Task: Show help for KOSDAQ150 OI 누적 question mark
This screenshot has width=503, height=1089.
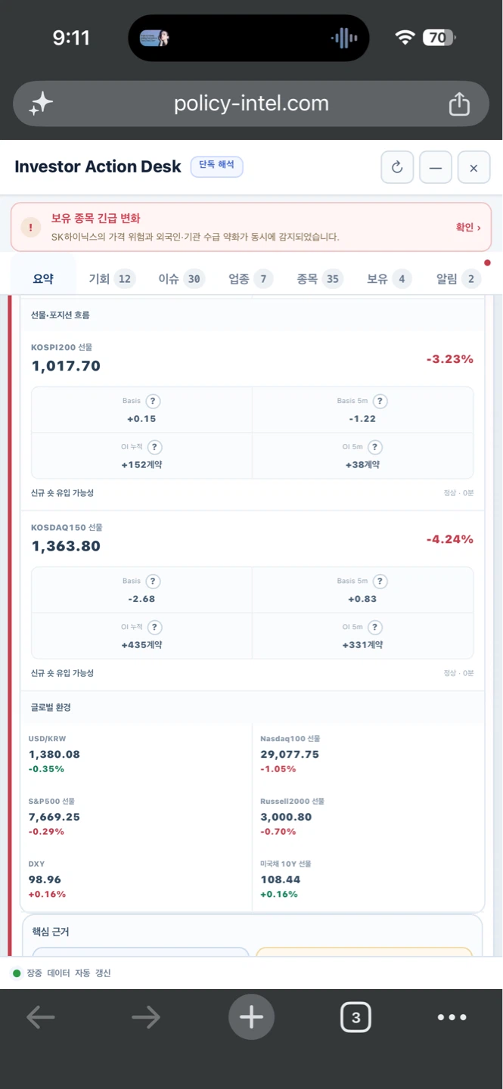Action: [154, 627]
